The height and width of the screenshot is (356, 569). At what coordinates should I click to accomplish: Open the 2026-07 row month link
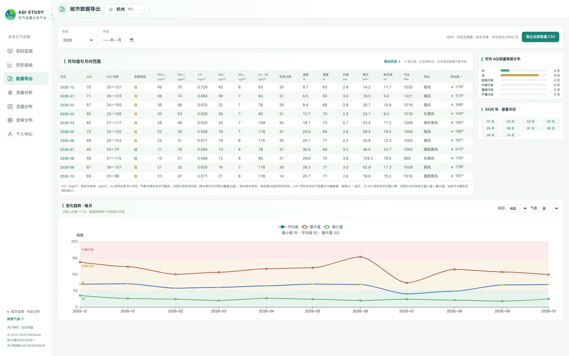click(67, 150)
